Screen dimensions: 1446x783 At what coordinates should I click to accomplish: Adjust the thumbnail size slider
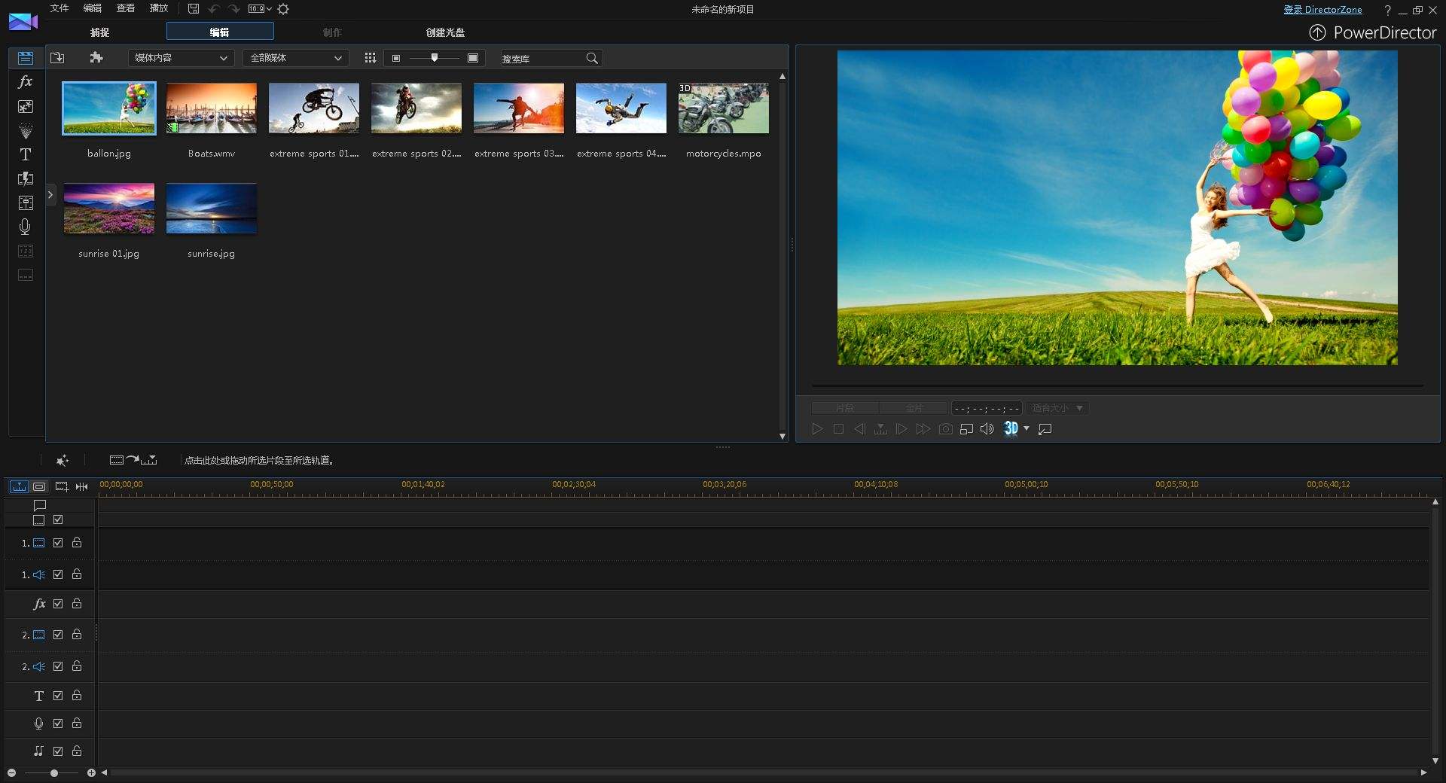pyautogui.click(x=435, y=58)
